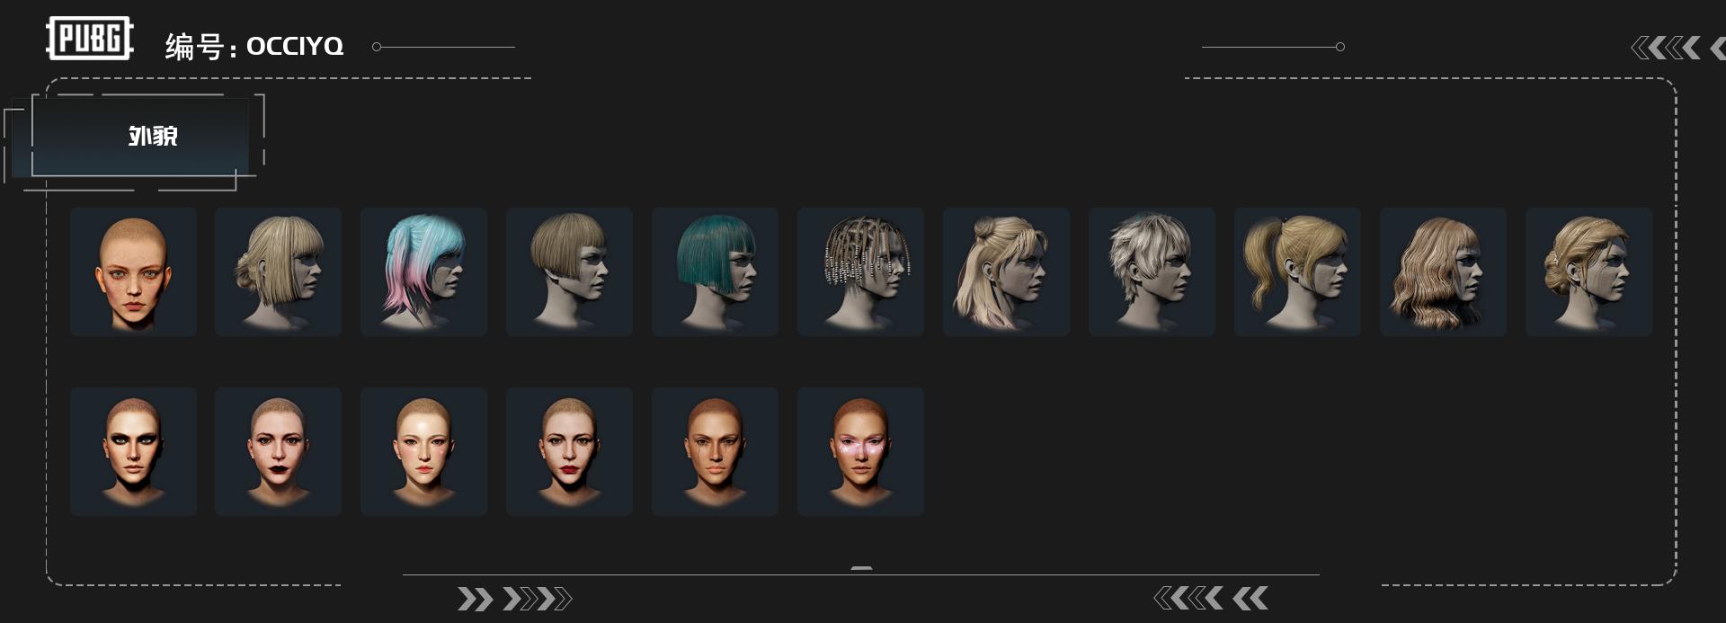This screenshot has width=1726, height=623.
Task: Choose the blonde bob with bun hairstyle
Action: coord(278,271)
